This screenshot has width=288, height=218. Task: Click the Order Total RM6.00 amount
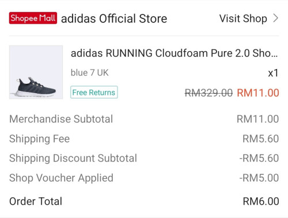pos(261,201)
